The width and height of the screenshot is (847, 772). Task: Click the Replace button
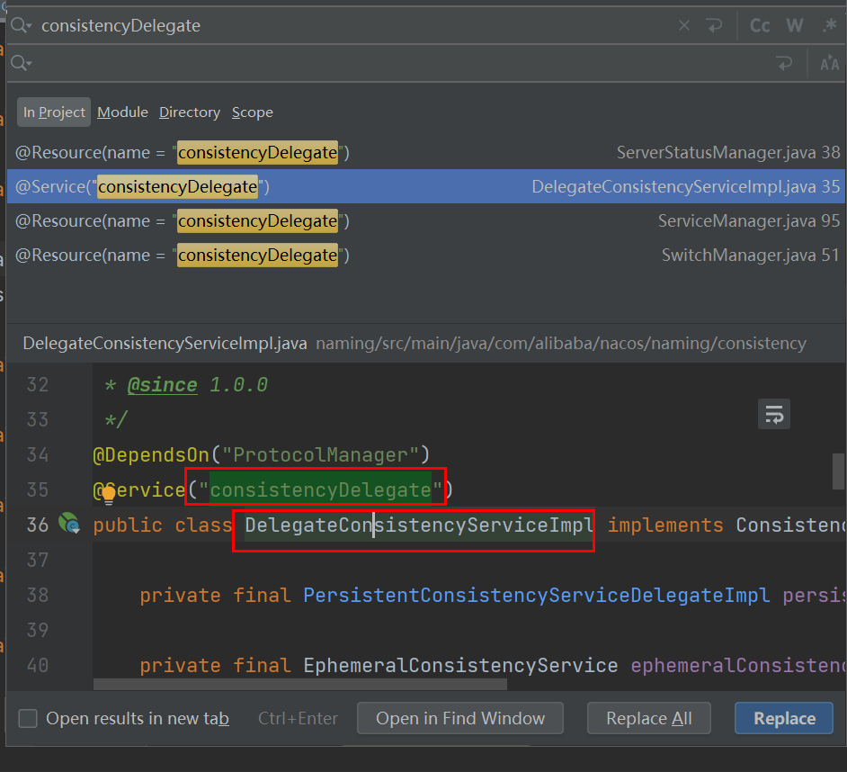click(x=784, y=718)
